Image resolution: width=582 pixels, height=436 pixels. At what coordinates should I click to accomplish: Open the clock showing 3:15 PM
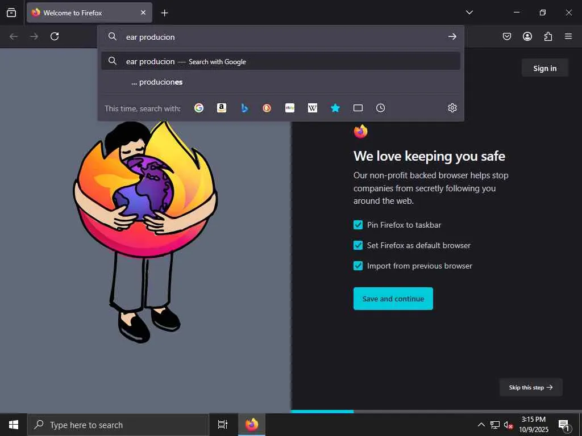pos(533,425)
